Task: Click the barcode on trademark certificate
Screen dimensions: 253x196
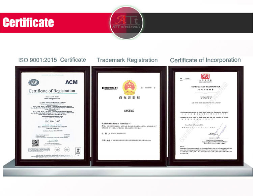Action: [110, 88]
